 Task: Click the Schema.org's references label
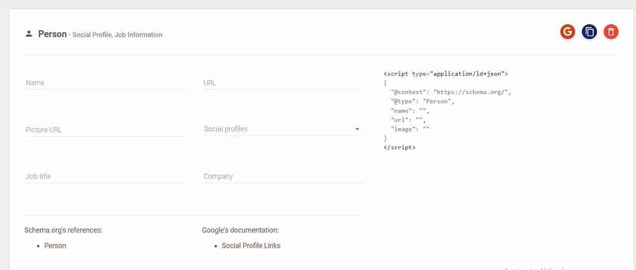coord(63,230)
